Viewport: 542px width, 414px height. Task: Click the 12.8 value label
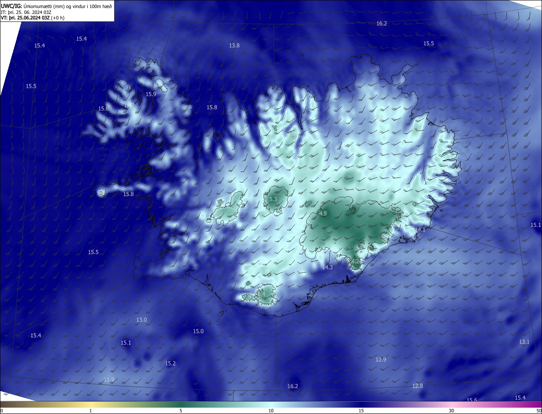418,386
